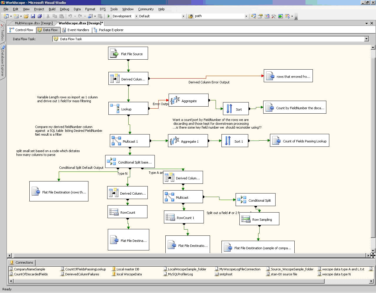Select the Flat File Source component
The height and width of the screenshot is (293, 376).
pos(128,53)
